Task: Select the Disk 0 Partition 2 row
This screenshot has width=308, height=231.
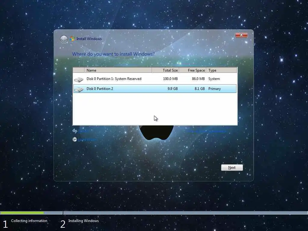Action: click(155, 89)
